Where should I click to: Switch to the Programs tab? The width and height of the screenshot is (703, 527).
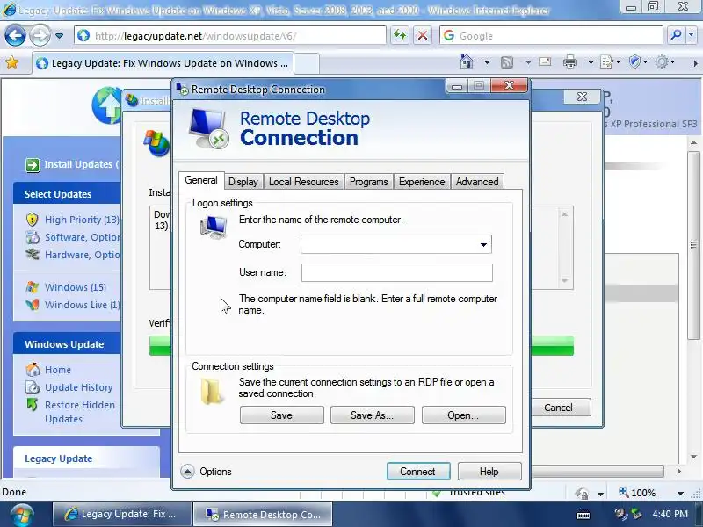click(368, 182)
